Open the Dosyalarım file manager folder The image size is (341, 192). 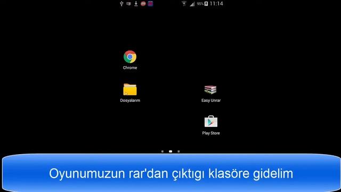tap(130, 90)
